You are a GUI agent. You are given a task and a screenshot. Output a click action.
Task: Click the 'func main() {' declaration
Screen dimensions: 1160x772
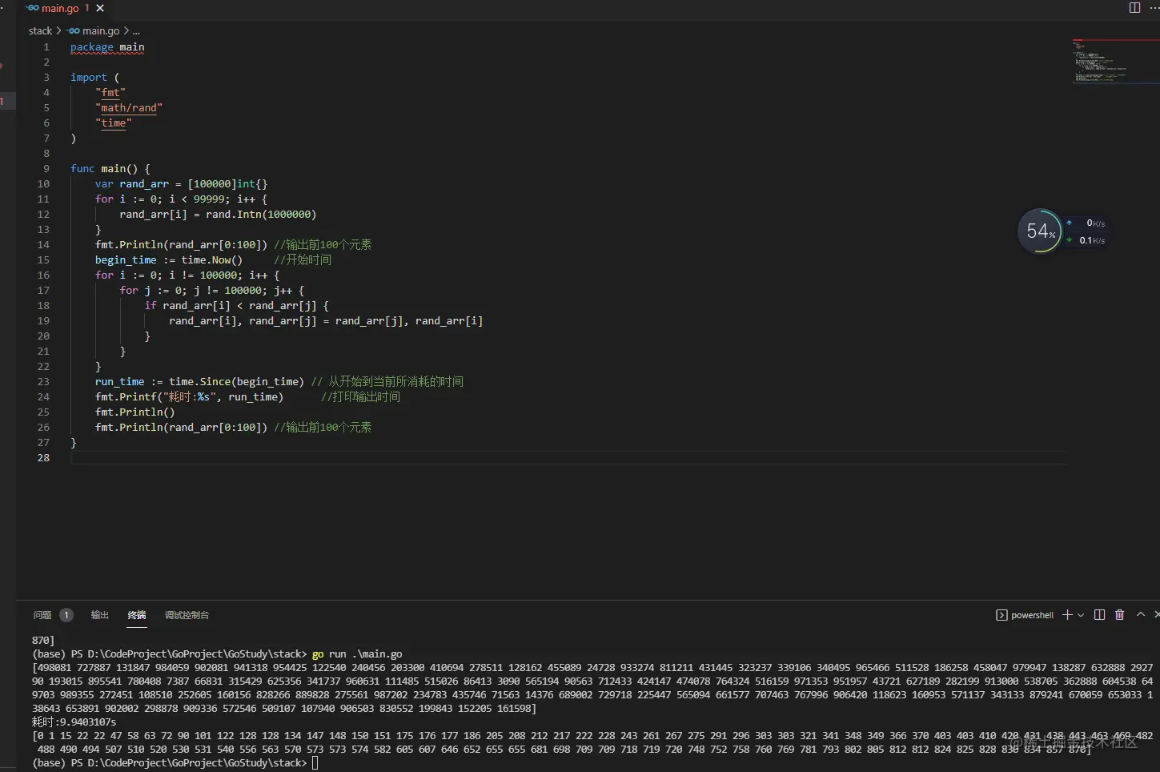pyautogui.click(x=110, y=169)
